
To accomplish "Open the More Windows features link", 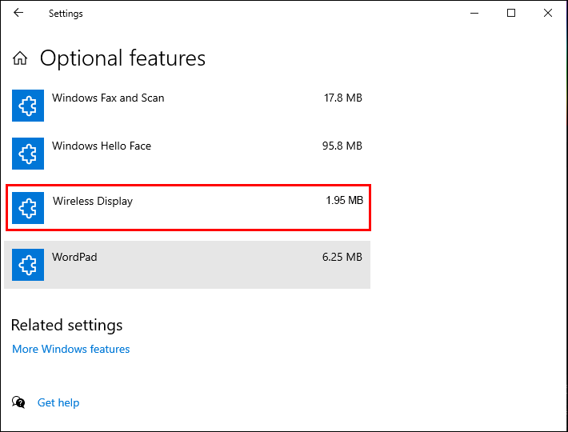I will [x=71, y=349].
